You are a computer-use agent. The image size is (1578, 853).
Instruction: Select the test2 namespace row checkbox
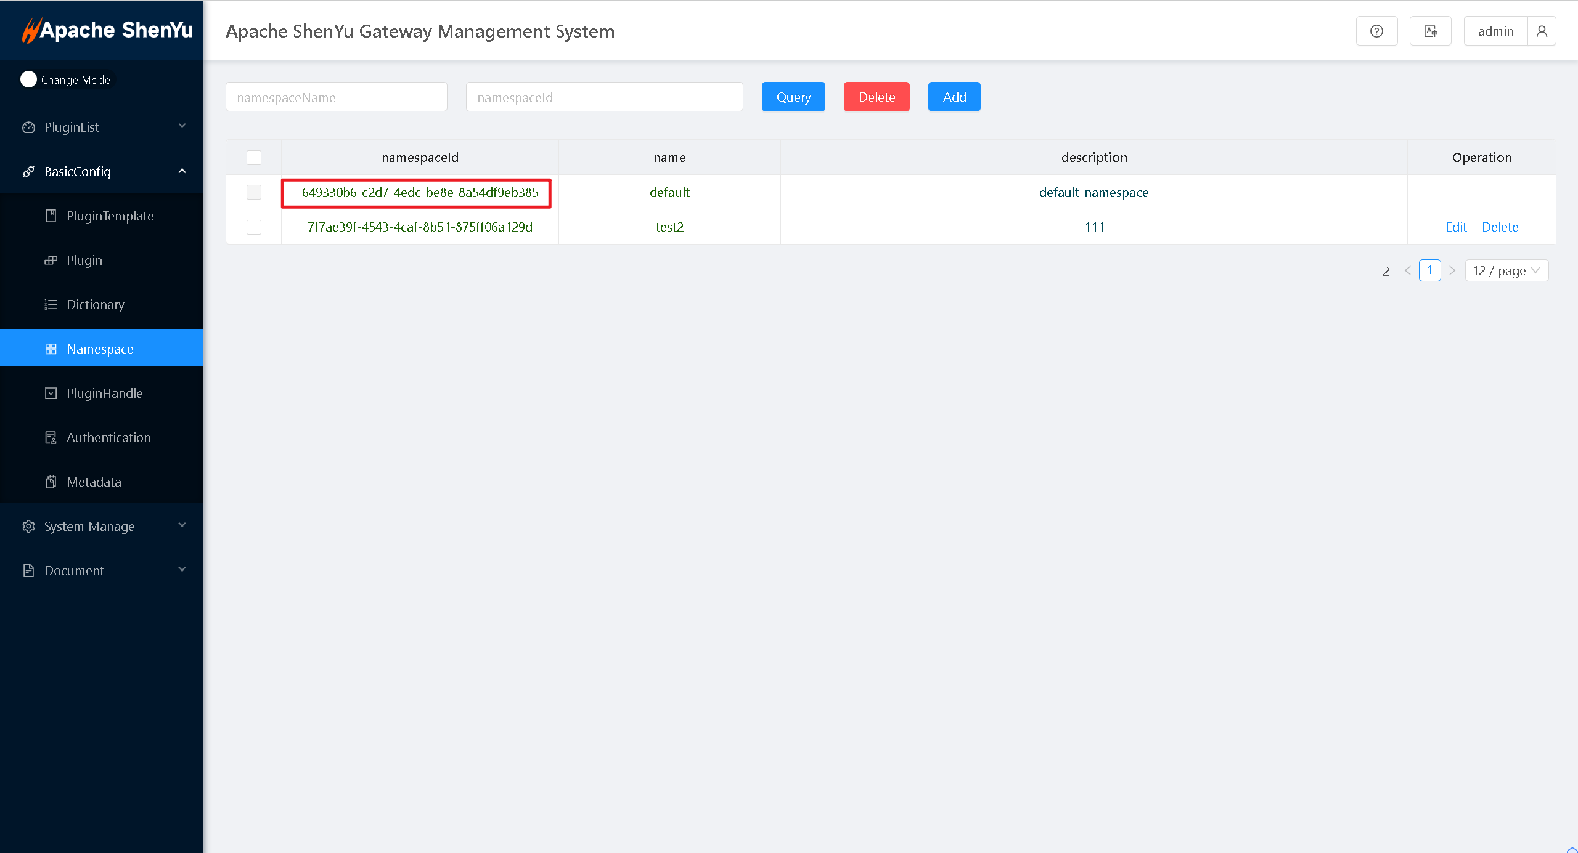pyautogui.click(x=254, y=227)
